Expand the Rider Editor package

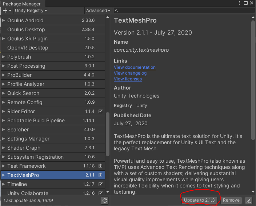point(3,111)
